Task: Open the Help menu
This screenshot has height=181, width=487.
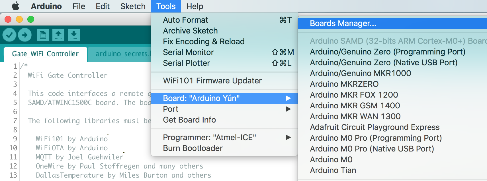Action: pyautogui.click(x=195, y=6)
